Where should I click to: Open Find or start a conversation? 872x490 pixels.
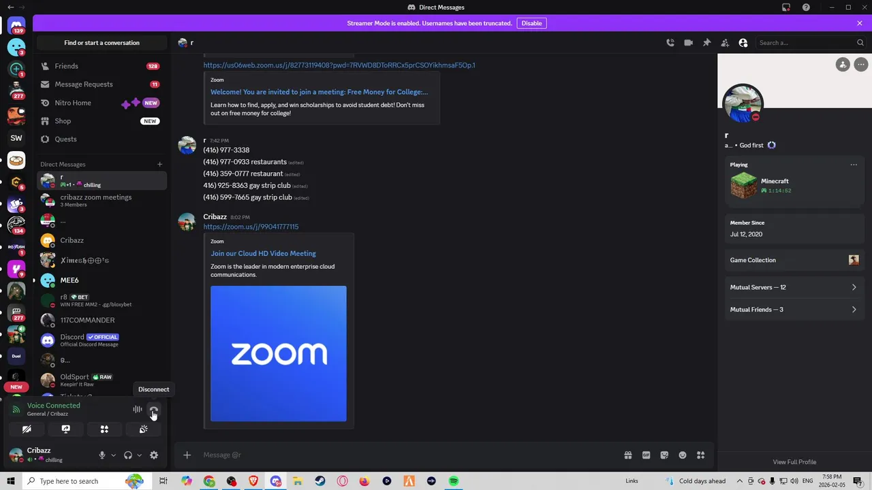[102, 43]
